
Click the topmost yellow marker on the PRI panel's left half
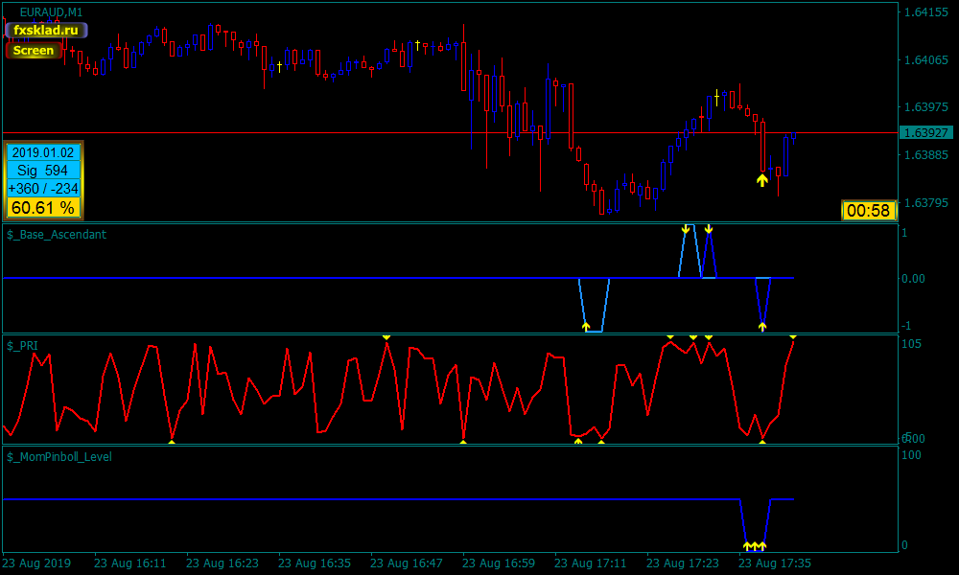(x=386, y=337)
